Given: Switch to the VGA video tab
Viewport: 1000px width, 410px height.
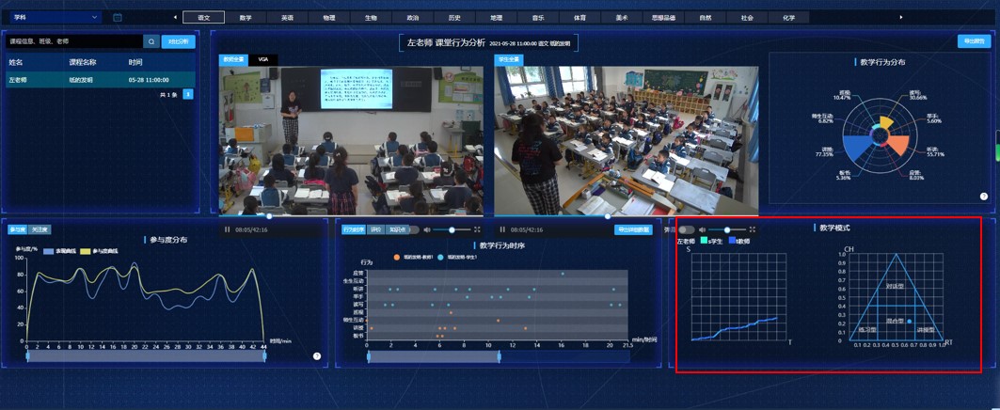Looking at the screenshot, I should tap(263, 59).
